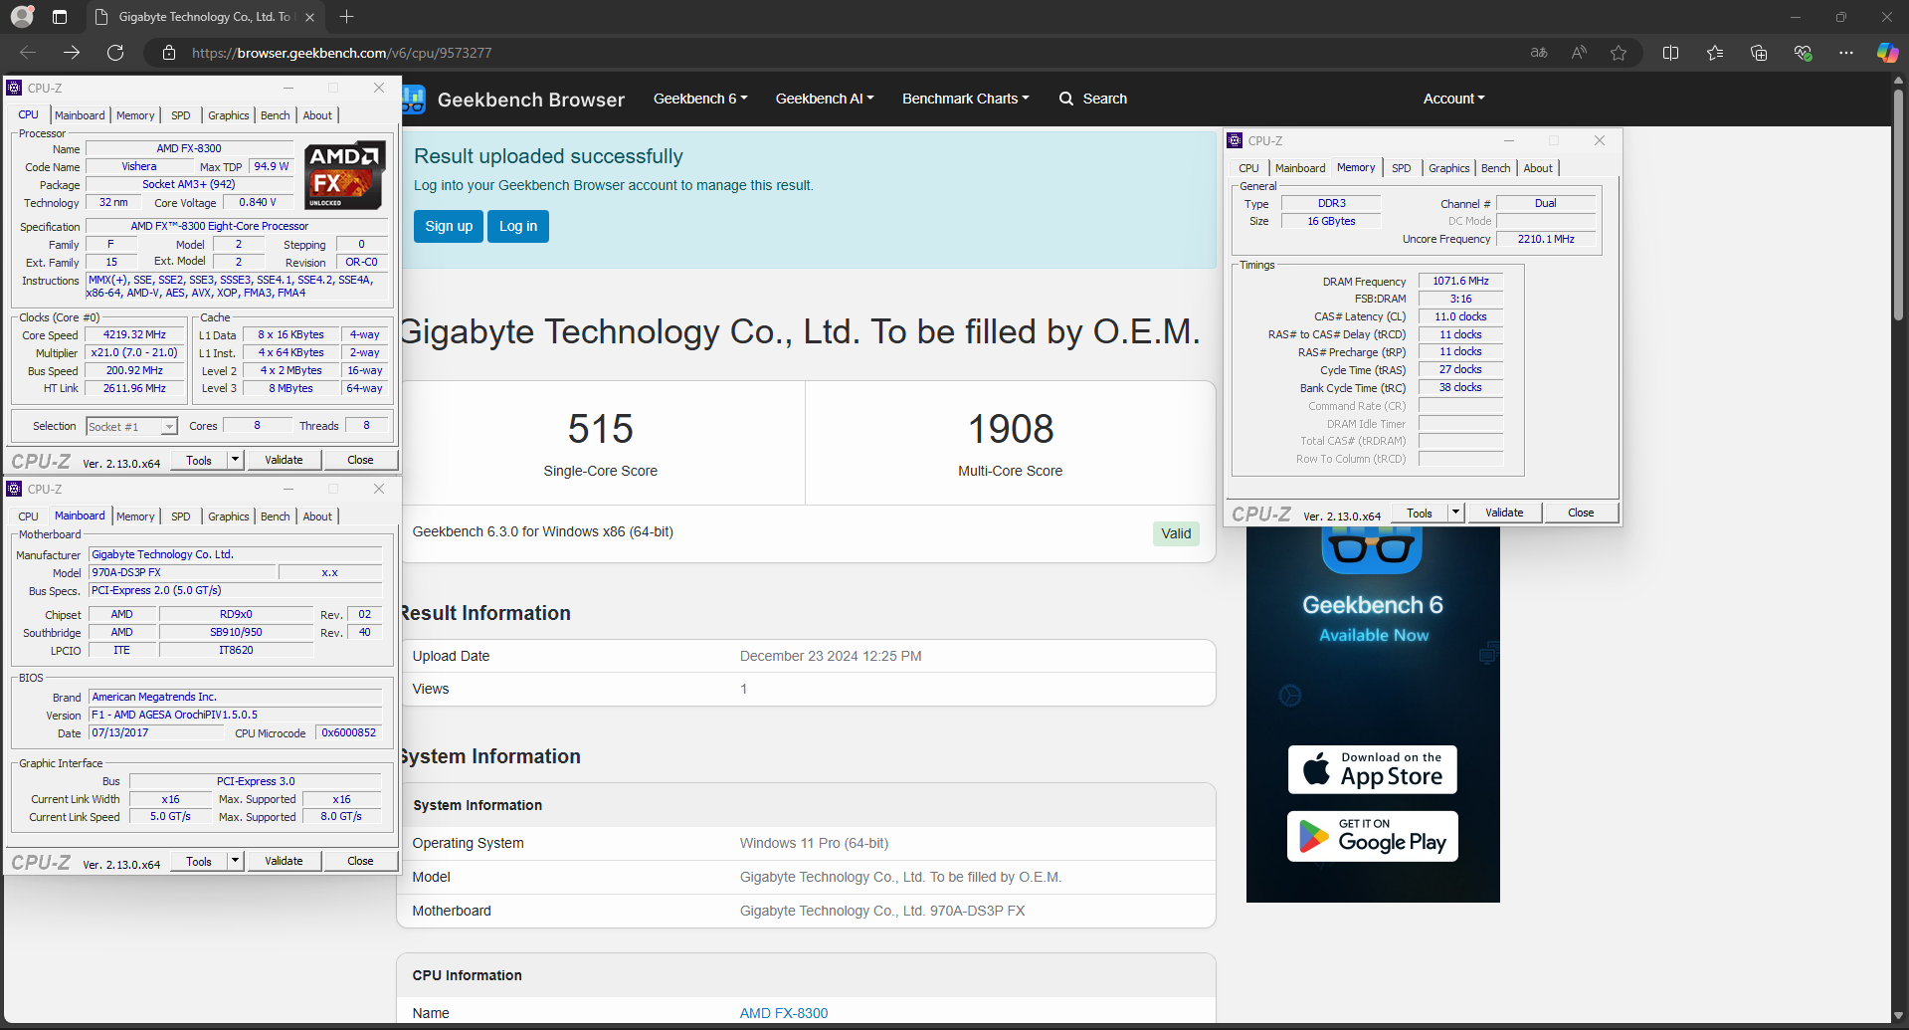This screenshot has width=1909, height=1030.
Task: Click the Sign up button
Action: coord(449,226)
